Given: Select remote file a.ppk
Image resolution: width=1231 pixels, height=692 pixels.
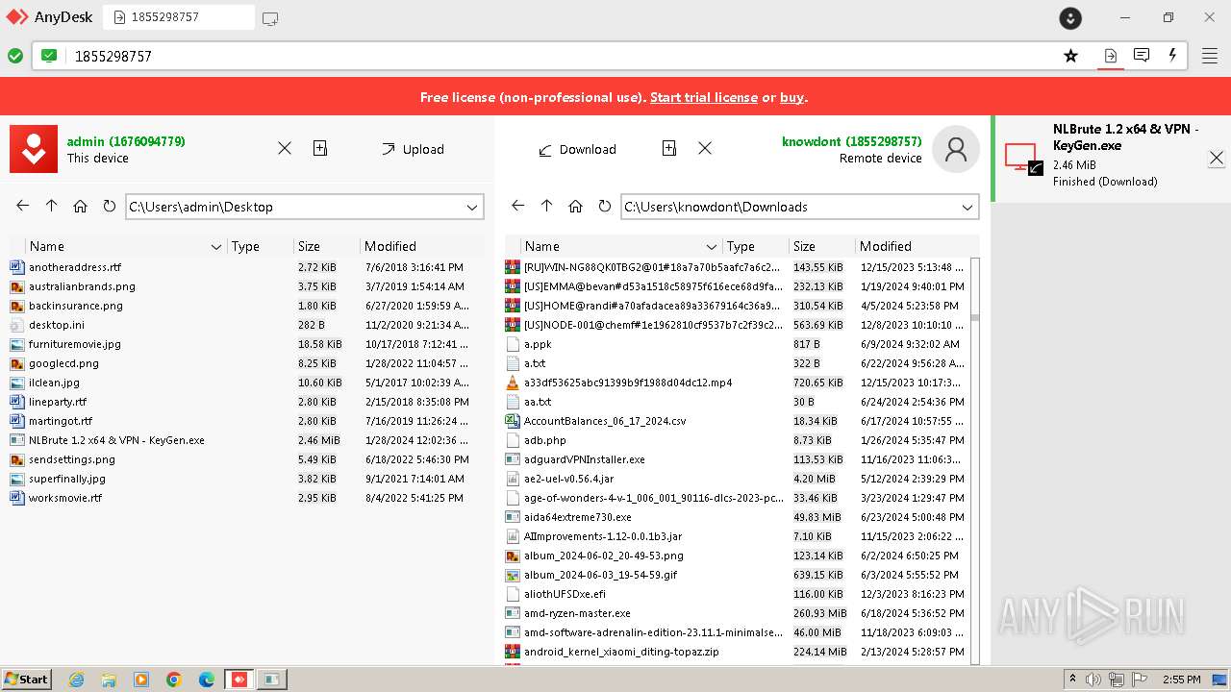Looking at the screenshot, I should [x=737, y=344].
